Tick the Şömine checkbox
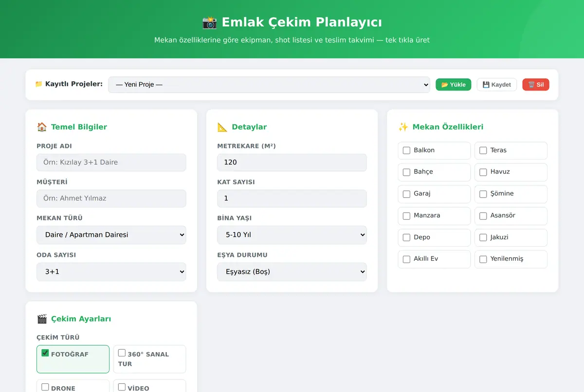Viewport: 584px width, 392px height. pos(483,194)
